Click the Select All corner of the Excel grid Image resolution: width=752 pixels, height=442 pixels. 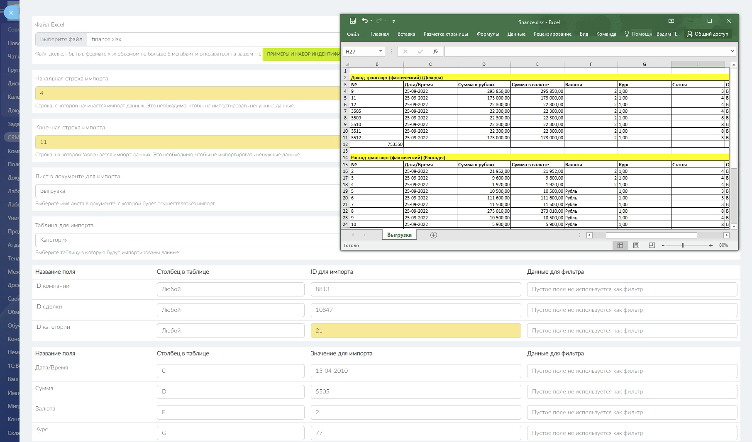click(346, 64)
